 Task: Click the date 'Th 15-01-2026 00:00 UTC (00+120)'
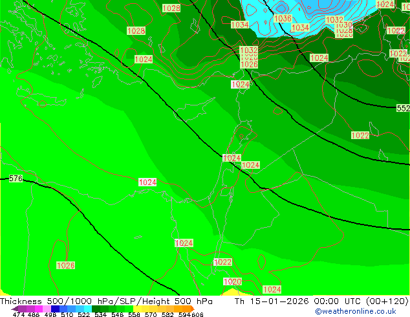tap(321, 301)
